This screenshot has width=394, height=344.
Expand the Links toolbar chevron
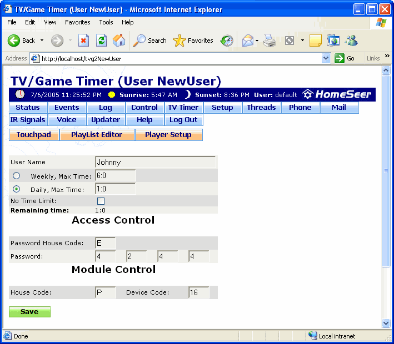point(387,55)
